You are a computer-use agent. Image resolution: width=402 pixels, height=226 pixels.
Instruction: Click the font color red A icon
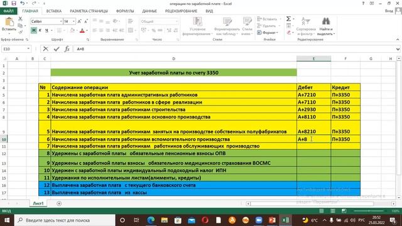click(x=82, y=31)
